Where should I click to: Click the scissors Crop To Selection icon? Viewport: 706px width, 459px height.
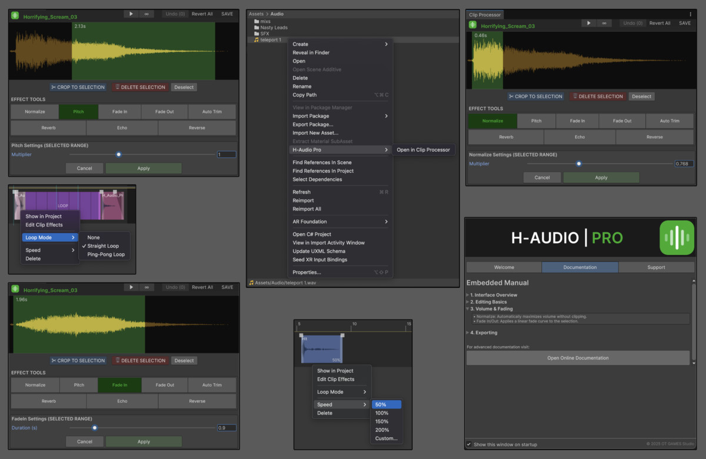[55, 87]
